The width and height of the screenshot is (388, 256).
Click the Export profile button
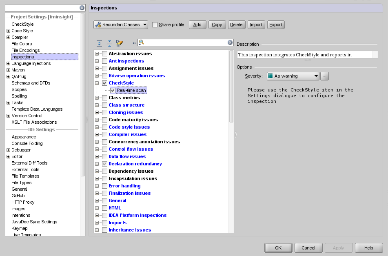click(276, 24)
